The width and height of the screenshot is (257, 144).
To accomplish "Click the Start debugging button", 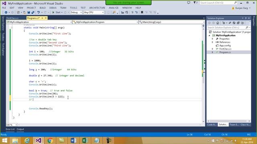I will pos(56,12).
